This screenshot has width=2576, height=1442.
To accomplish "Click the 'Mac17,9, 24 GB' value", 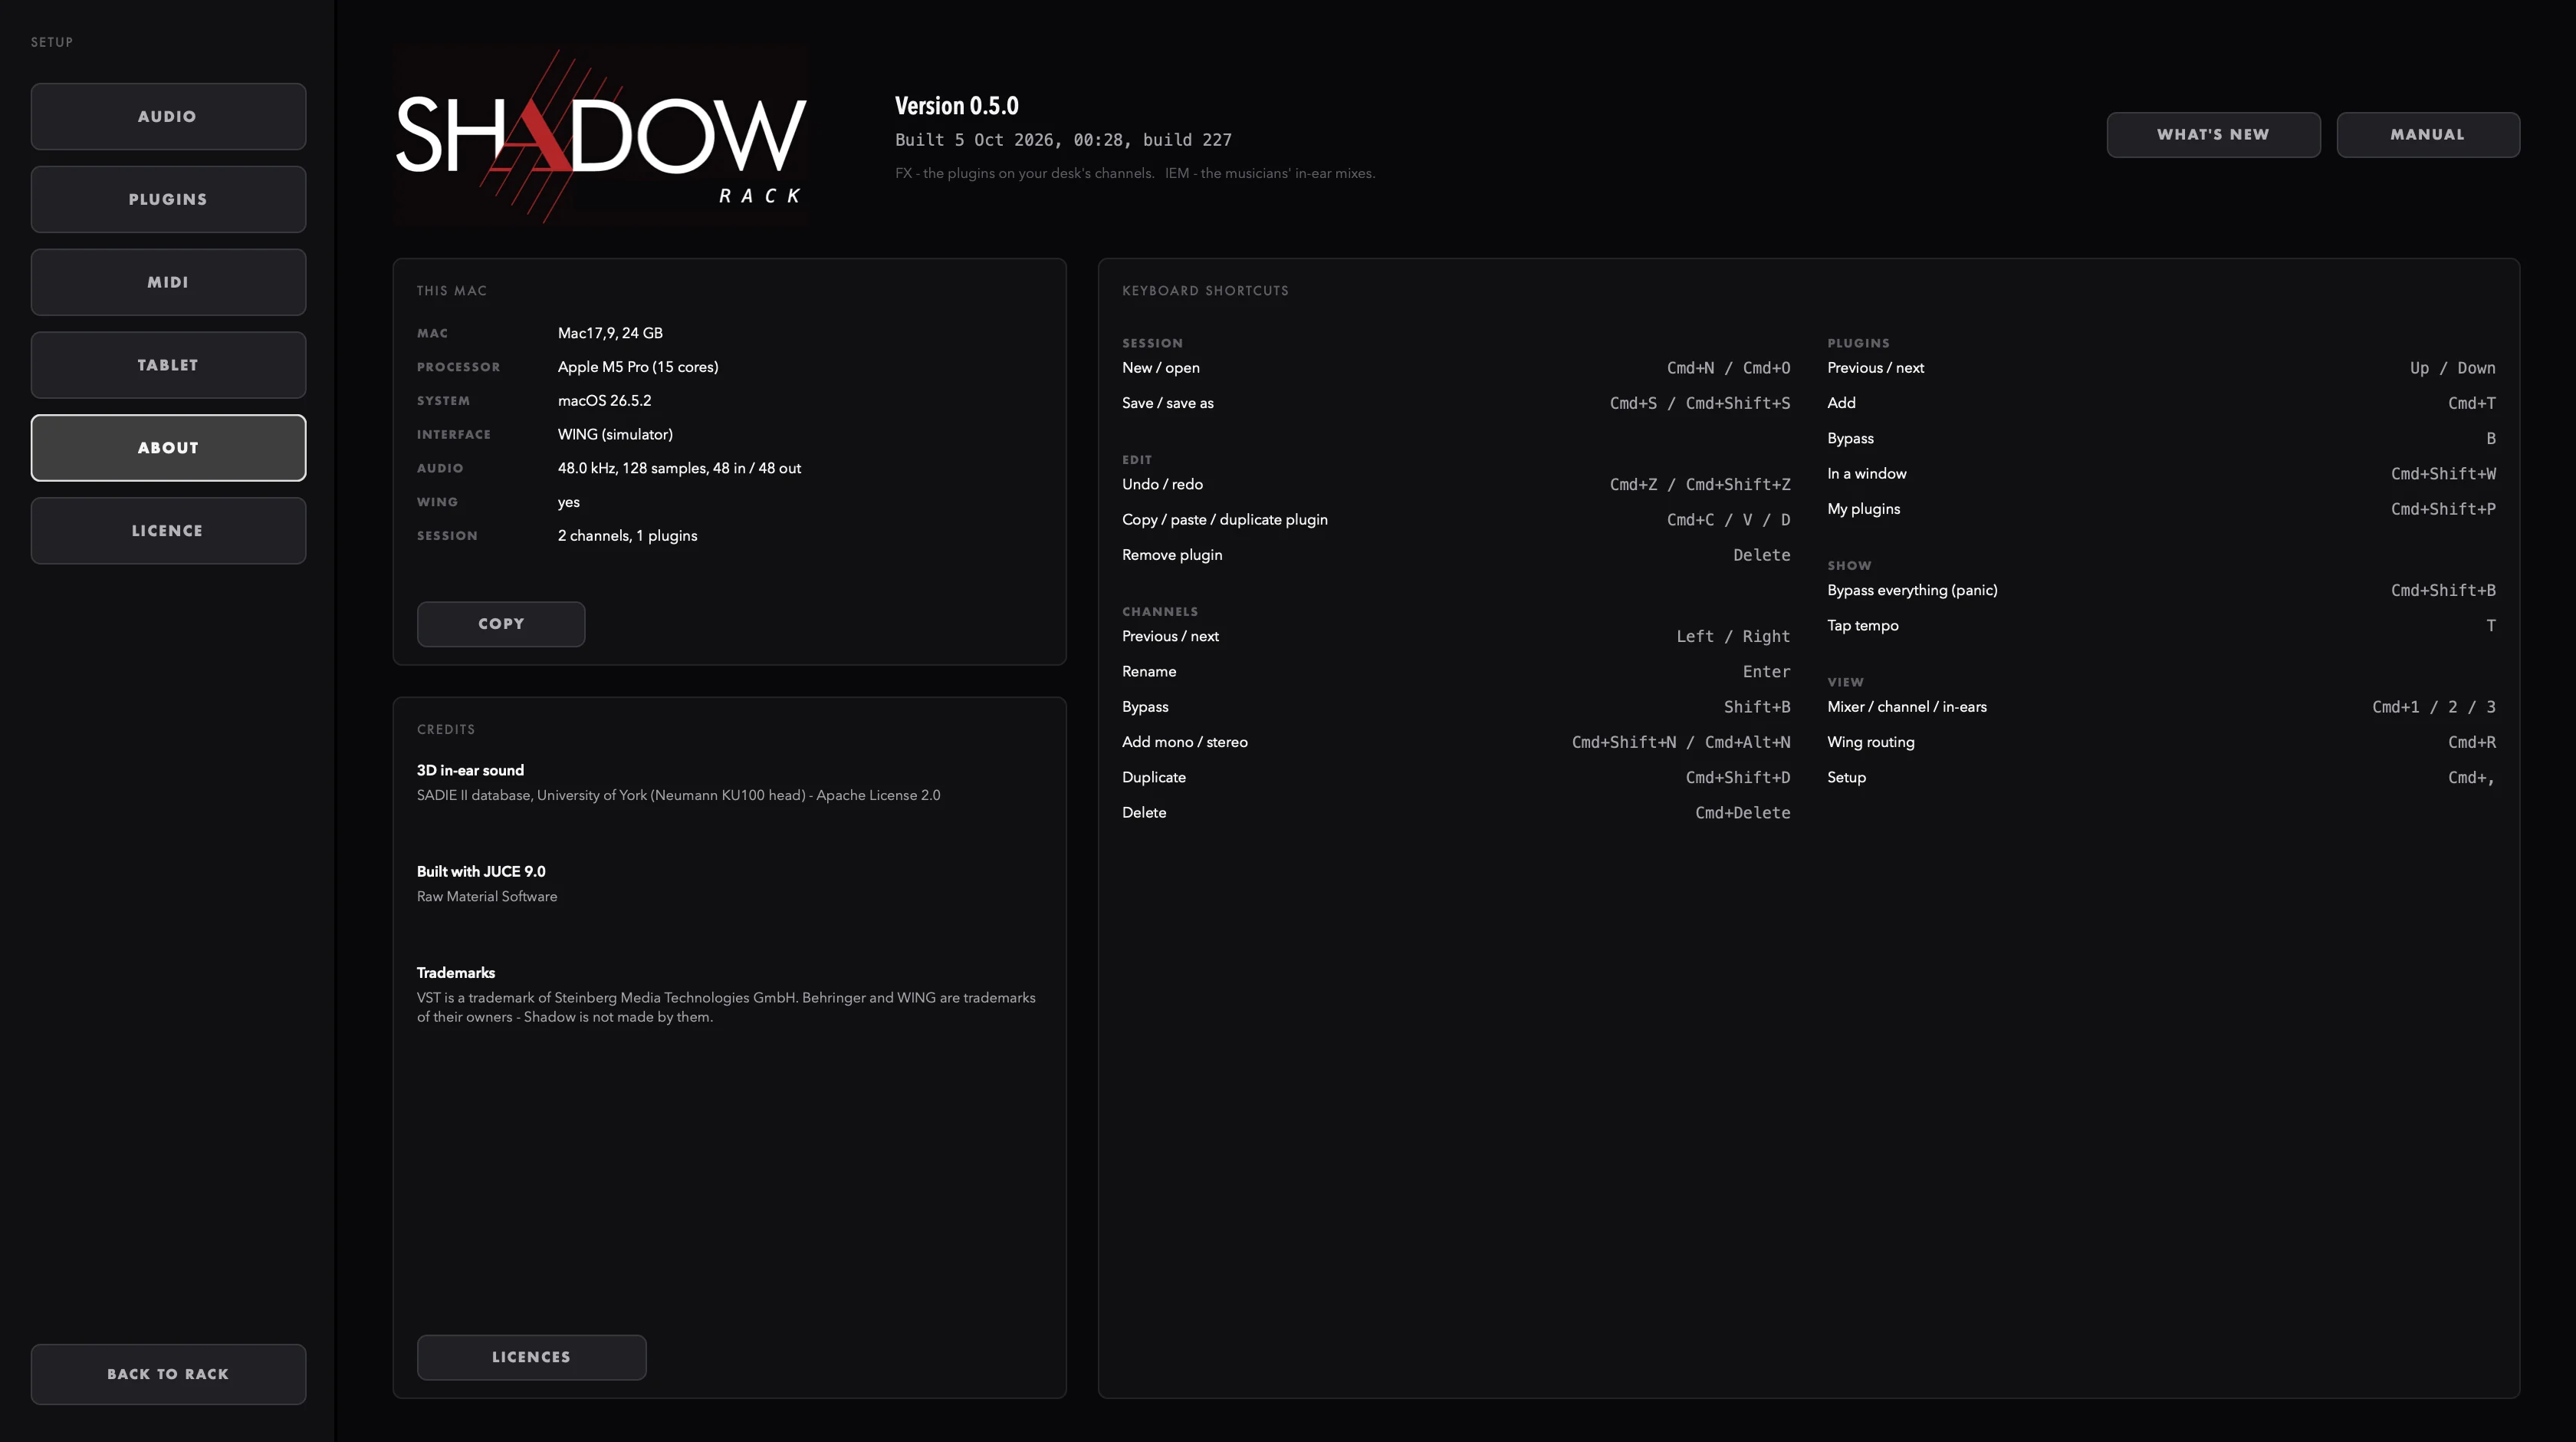I will pos(610,333).
